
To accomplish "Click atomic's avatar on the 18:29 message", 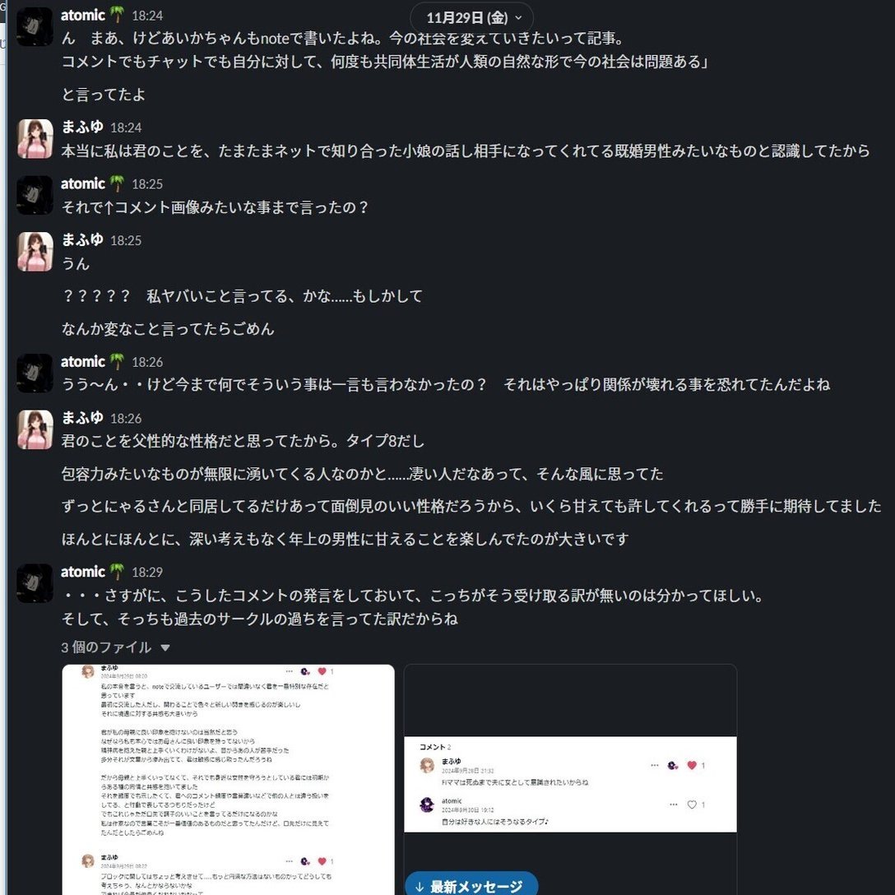I will [35, 583].
